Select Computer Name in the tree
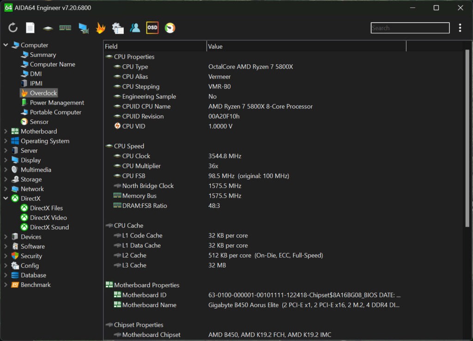The image size is (473, 341). (48, 64)
